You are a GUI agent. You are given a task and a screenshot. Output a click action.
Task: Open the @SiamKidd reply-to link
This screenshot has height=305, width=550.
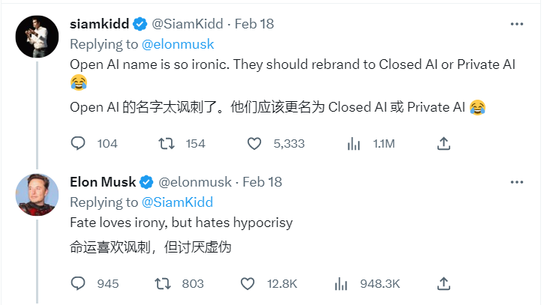(176, 202)
